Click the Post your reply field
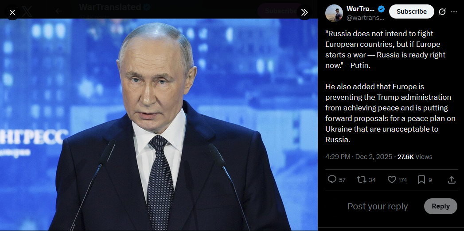The image size is (464, 231). 378,206
